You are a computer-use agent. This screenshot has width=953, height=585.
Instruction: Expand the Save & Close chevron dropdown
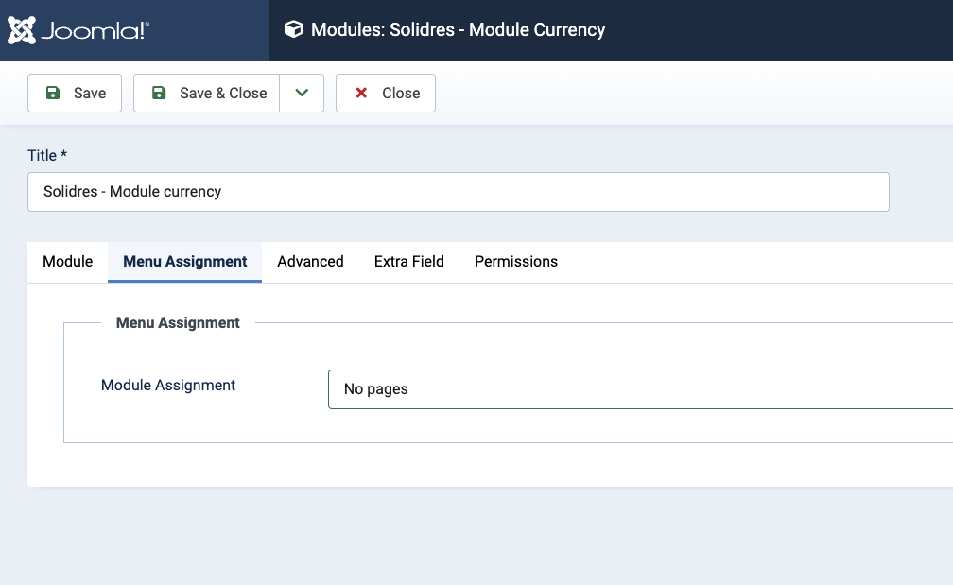(x=302, y=94)
